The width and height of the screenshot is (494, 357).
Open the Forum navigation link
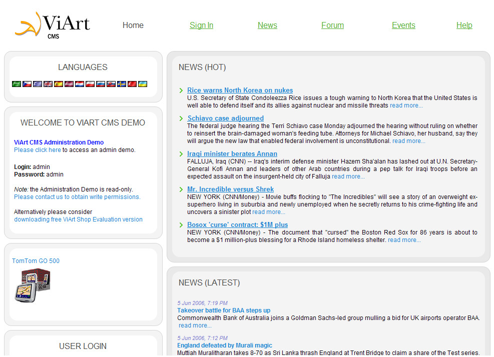coord(332,25)
